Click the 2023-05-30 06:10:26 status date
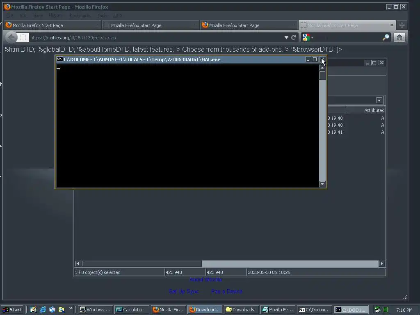 [x=269, y=272]
